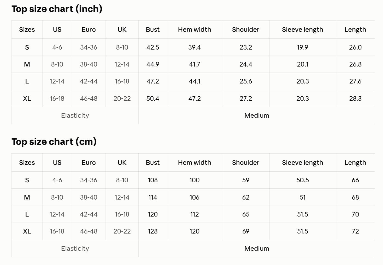This screenshot has height=265, width=383.
Task: Click hem width value 112 in cm chart
Action: [x=194, y=214]
